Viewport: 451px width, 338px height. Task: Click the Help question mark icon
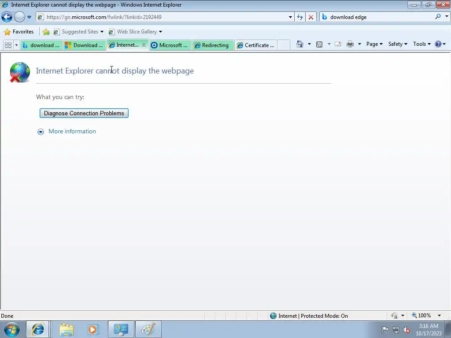coord(438,44)
